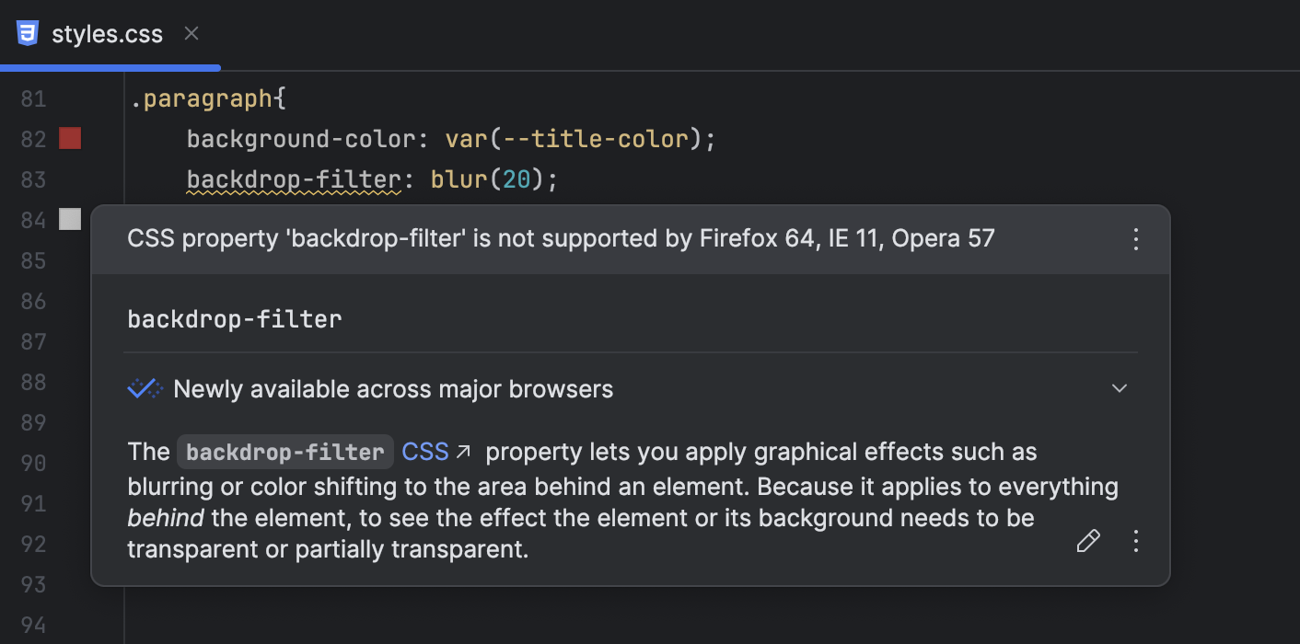Image resolution: width=1300 pixels, height=644 pixels.
Task: Expand the Newly available across major browsers section
Action: point(1120,388)
